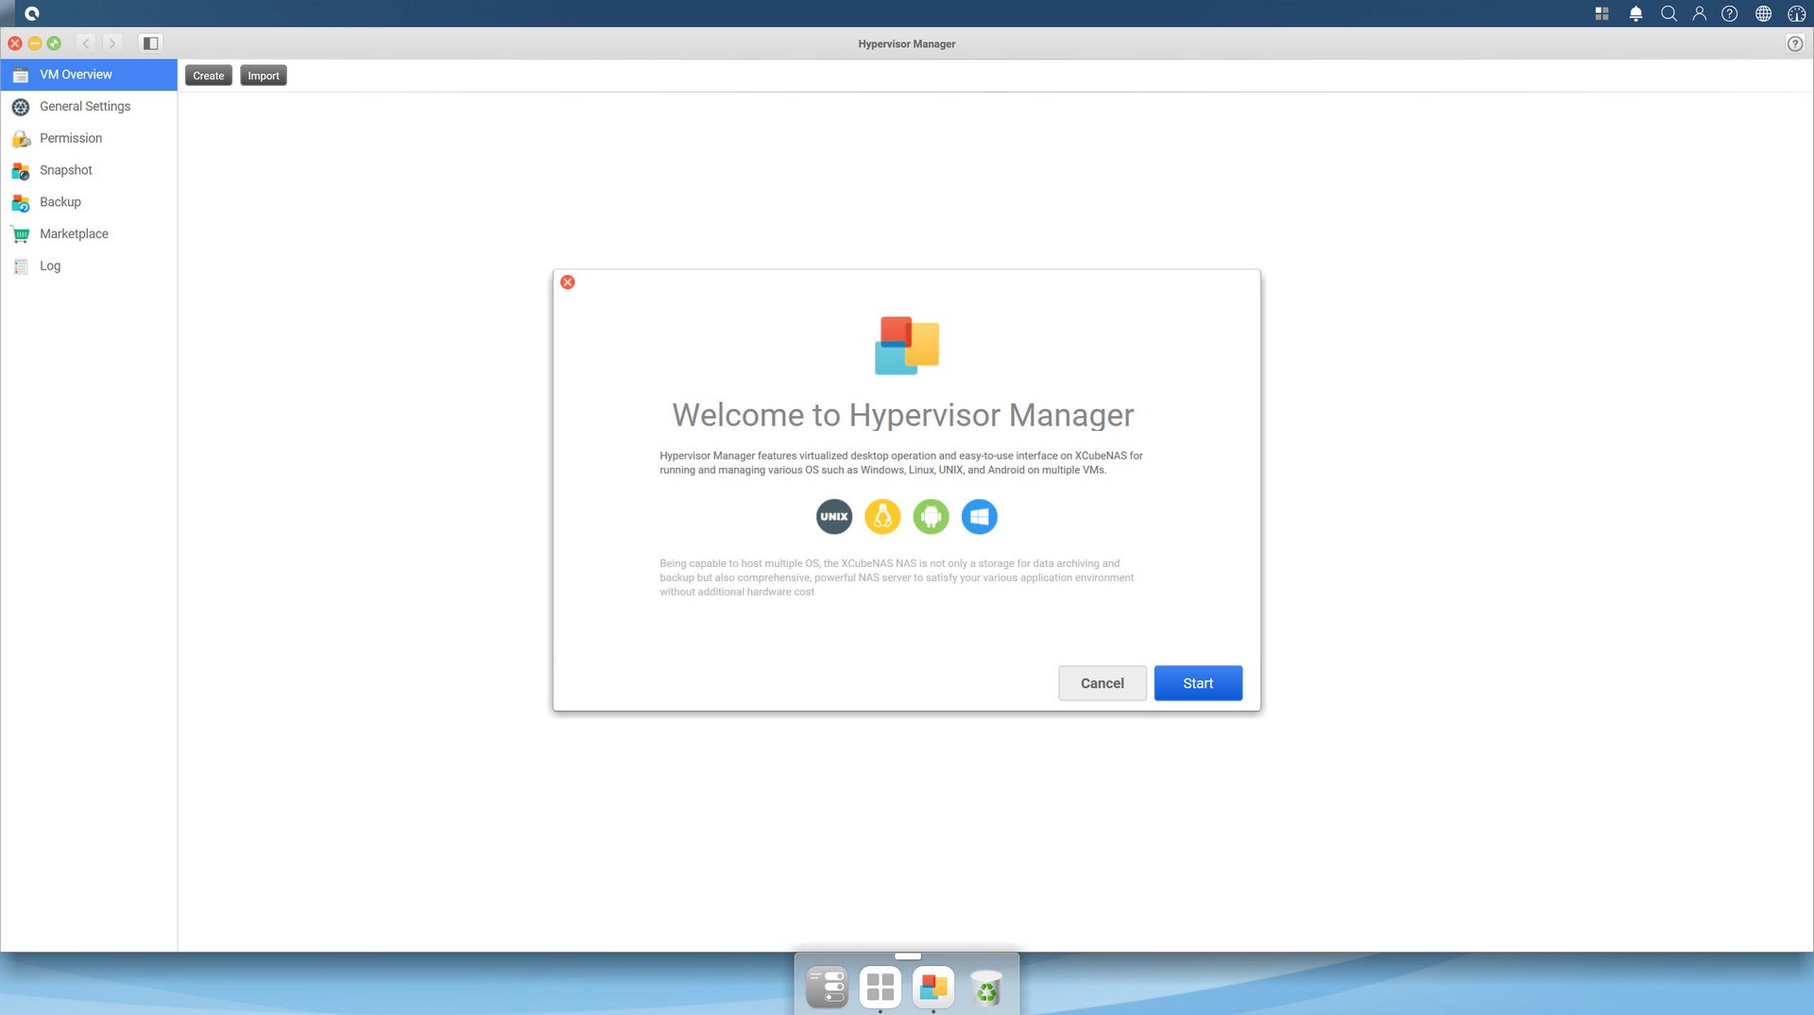Viewport: 1814px width, 1015px height.
Task: Open Hypervisor Manager in dock
Action: pos(933,988)
